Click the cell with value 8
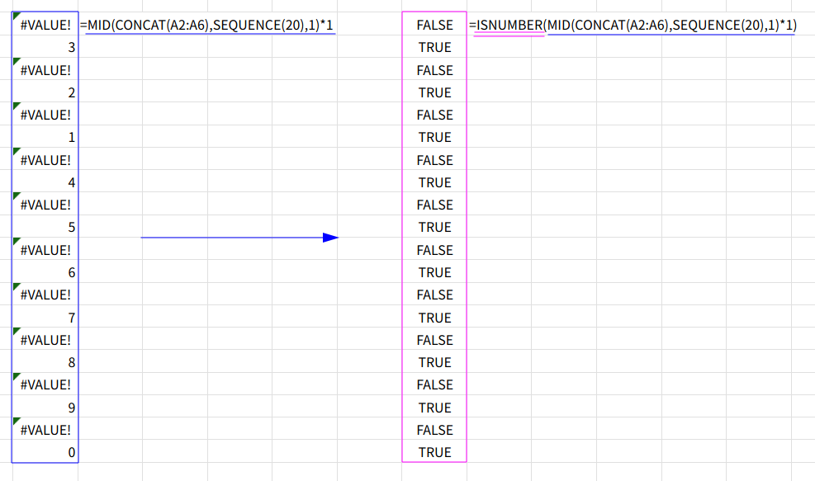 click(x=45, y=362)
